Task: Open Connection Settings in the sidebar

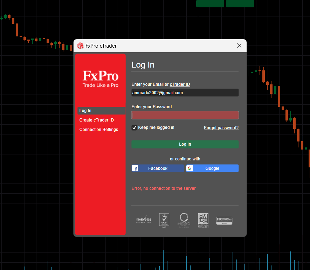Action: pos(99,130)
